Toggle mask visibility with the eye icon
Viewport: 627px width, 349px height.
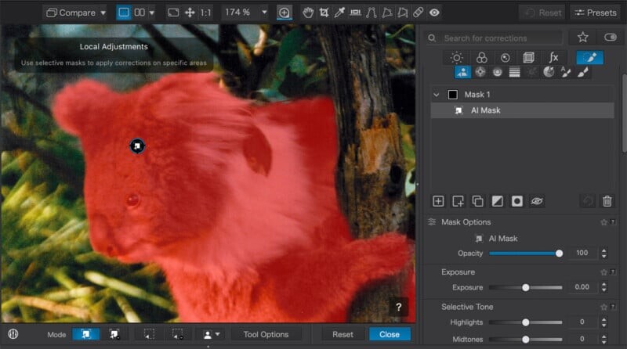[537, 201]
